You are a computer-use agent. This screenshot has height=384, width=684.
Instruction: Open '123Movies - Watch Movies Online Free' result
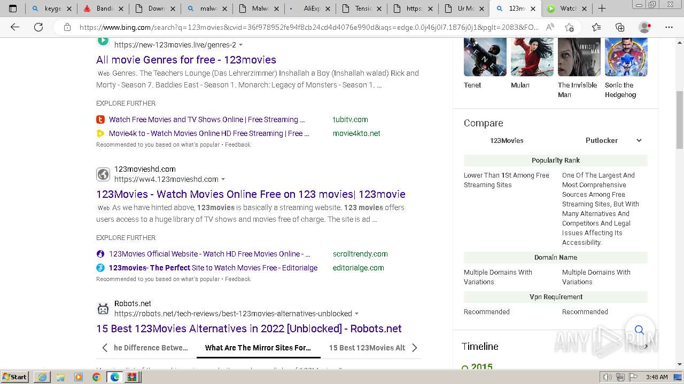pos(251,194)
